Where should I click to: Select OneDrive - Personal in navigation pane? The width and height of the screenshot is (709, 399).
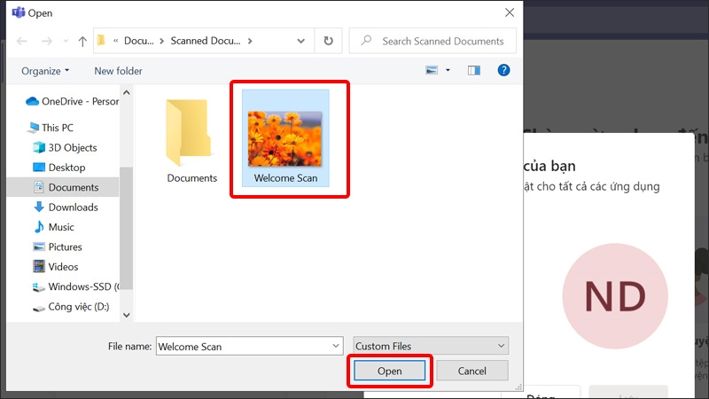pos(72,101)
